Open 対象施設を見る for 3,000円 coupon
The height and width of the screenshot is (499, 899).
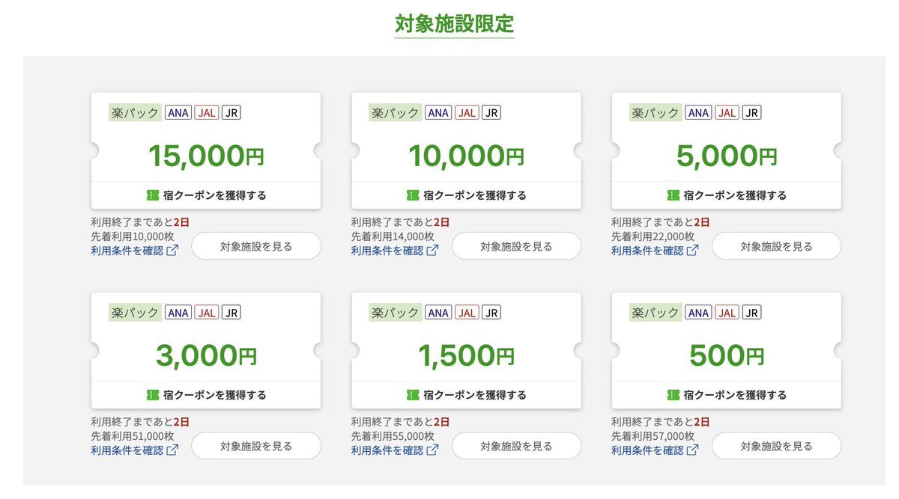click(x=256, y=446)
